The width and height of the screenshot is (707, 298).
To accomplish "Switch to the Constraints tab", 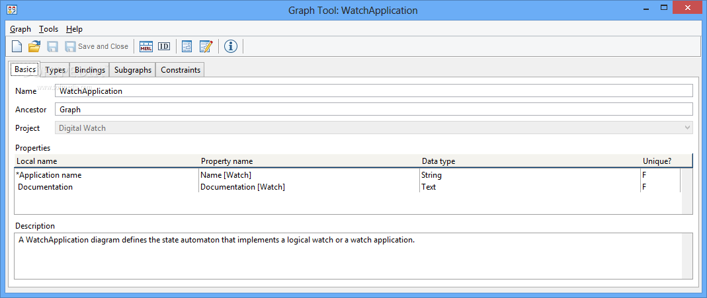I will pyautogui.click(x=181, y=70).
